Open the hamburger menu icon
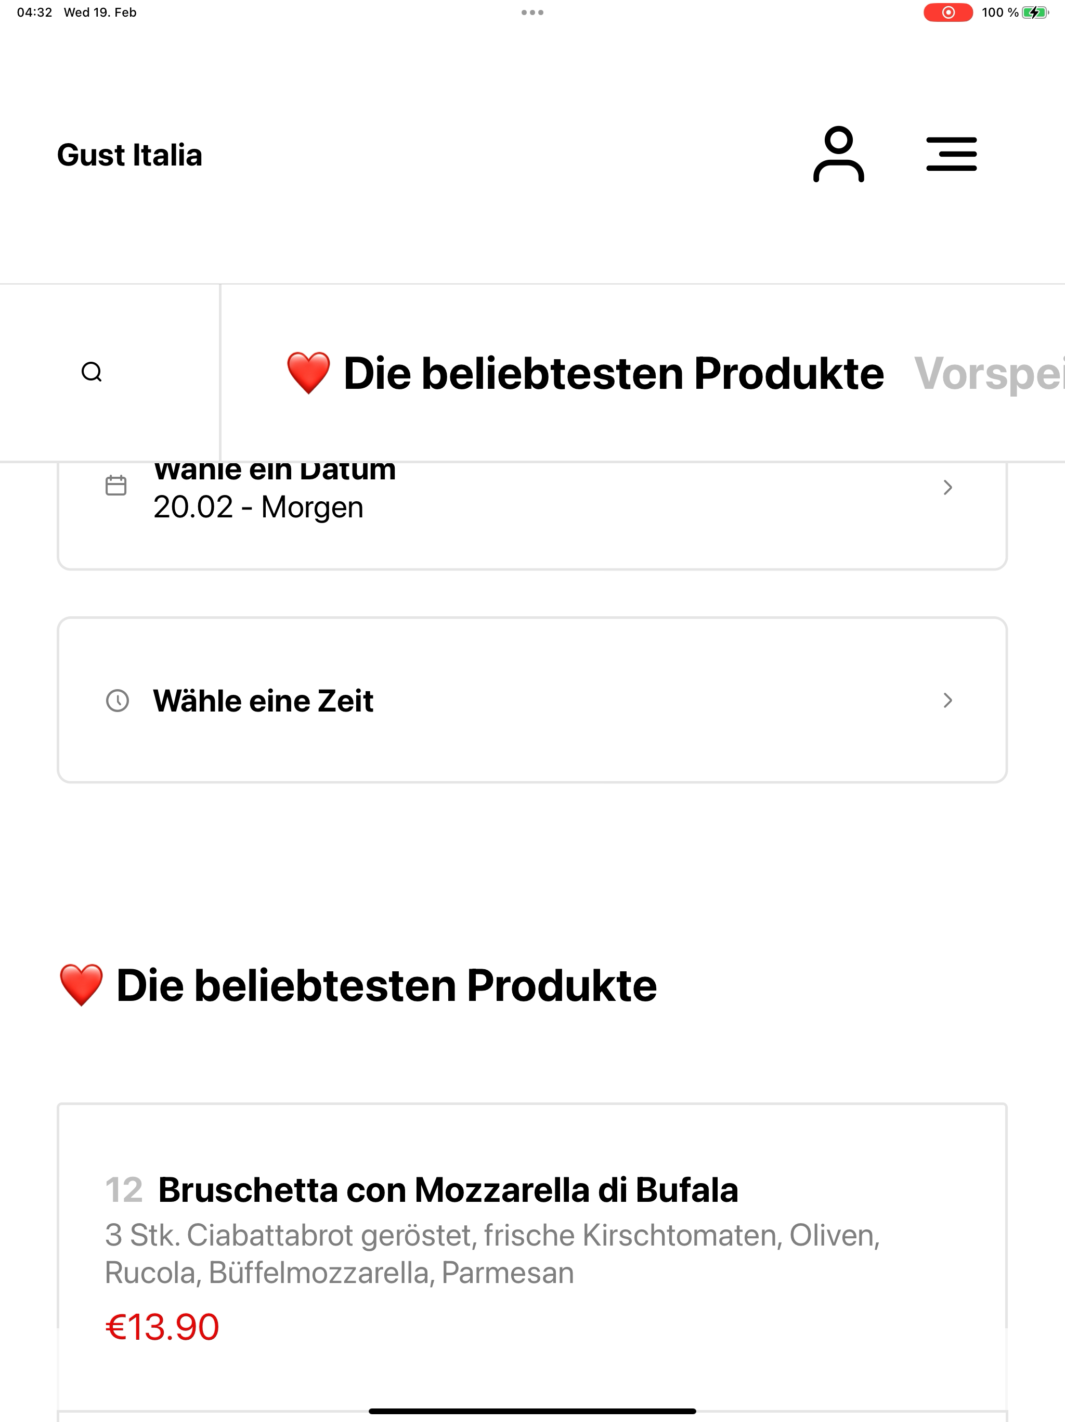Screen dimensions: 1065x1422 click(951, 154)
